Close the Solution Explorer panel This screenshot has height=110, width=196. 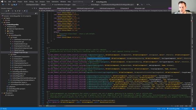36,8
